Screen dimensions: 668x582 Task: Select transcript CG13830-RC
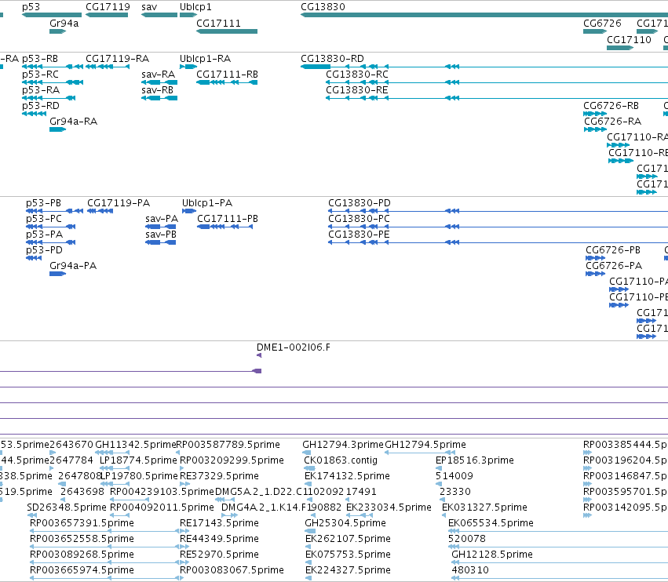[357, 74]
